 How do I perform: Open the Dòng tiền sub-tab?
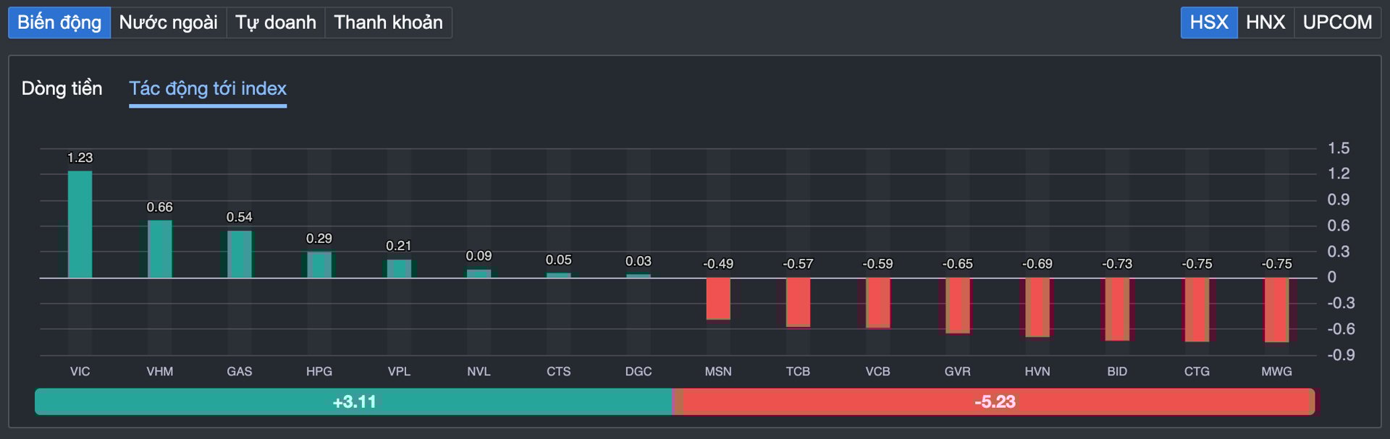(x=62, y=88)
